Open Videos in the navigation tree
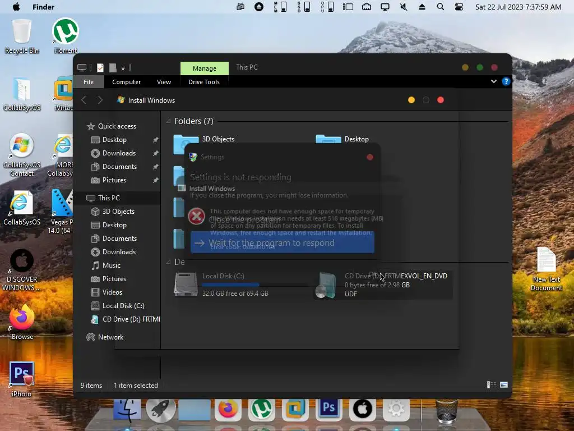This screenshot has width=574, height=431. tap(107, 292)
